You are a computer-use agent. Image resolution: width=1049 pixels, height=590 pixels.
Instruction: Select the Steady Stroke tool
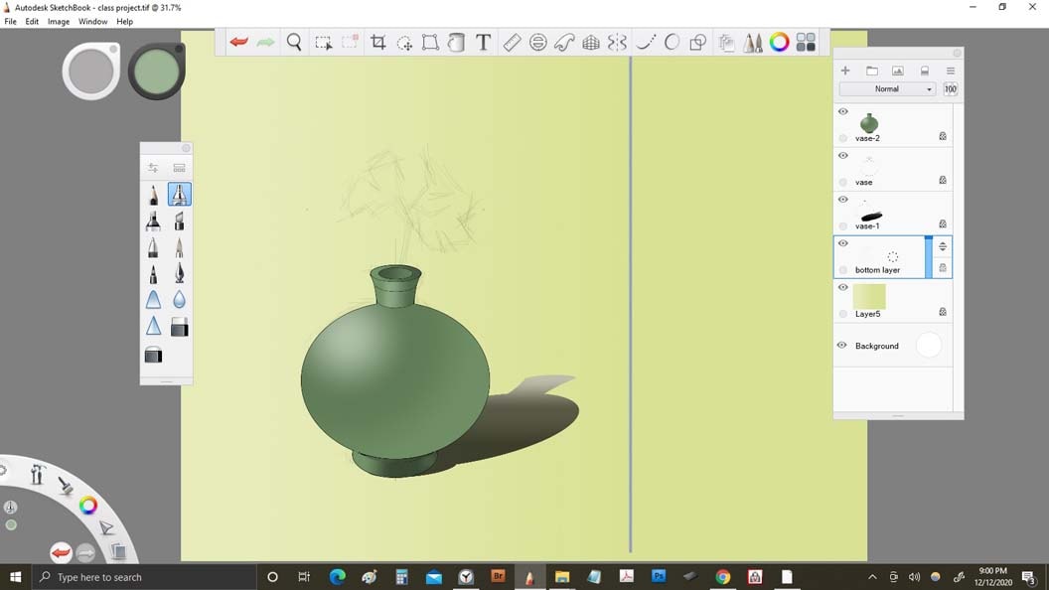(x=645, y=42)
